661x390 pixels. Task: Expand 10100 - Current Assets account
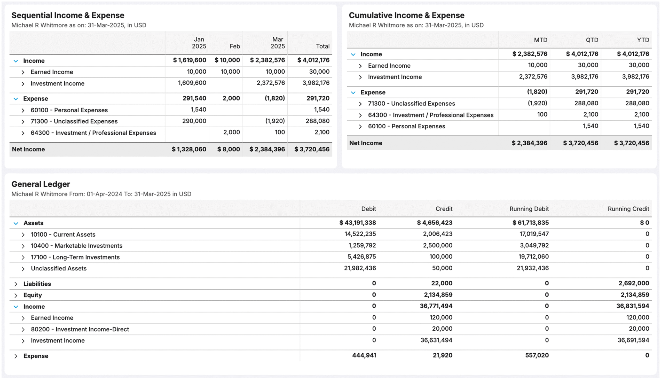pyautogui.click(x=23, y=234)
